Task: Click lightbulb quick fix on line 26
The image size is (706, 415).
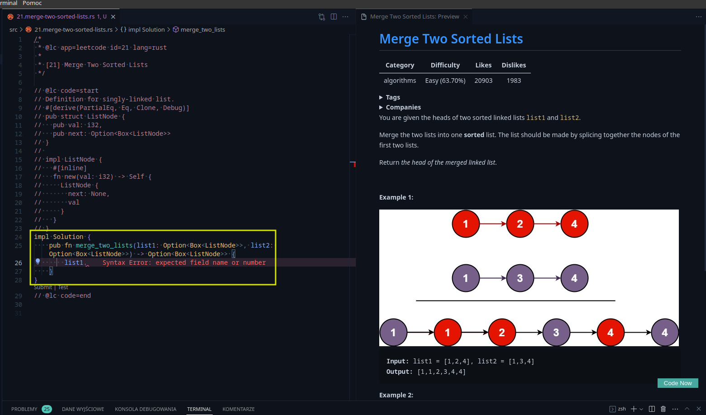Action: coord(38,262)
